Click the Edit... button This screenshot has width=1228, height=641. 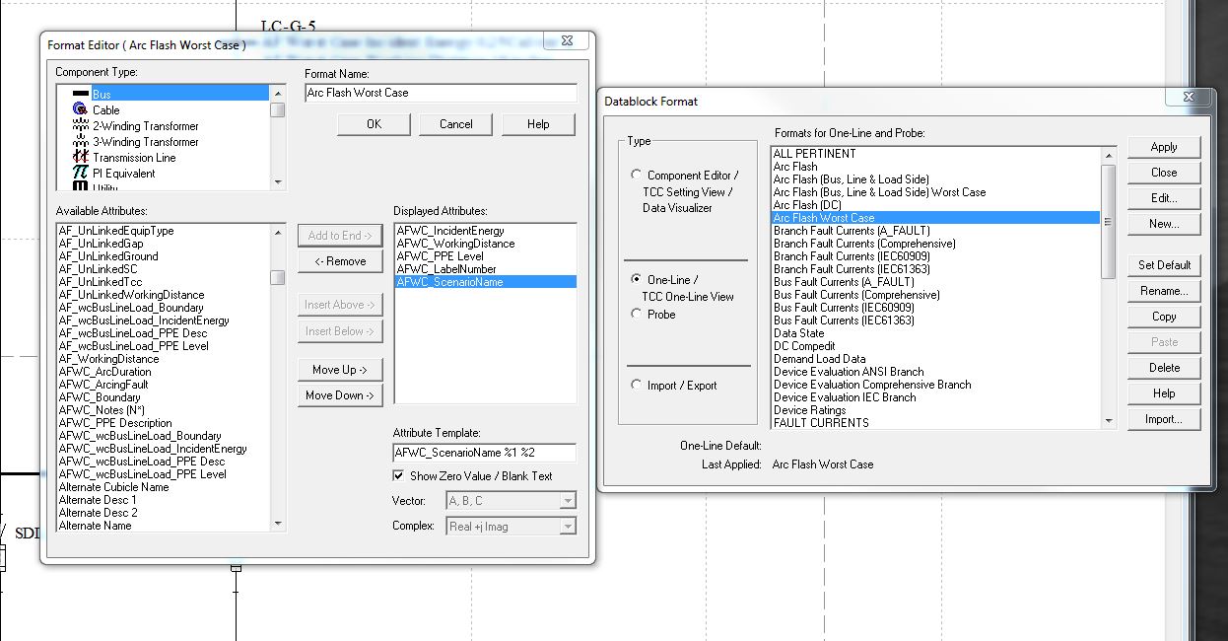[1164, 198]
